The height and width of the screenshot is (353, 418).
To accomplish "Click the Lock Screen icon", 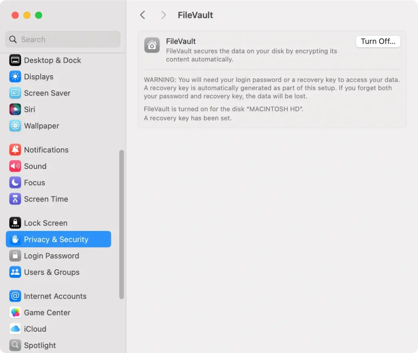I will 15,223.
